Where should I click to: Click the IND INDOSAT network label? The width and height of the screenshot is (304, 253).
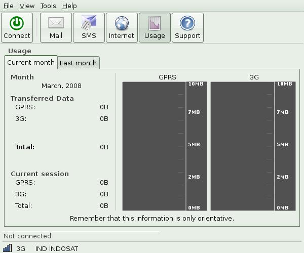(57, 248)
